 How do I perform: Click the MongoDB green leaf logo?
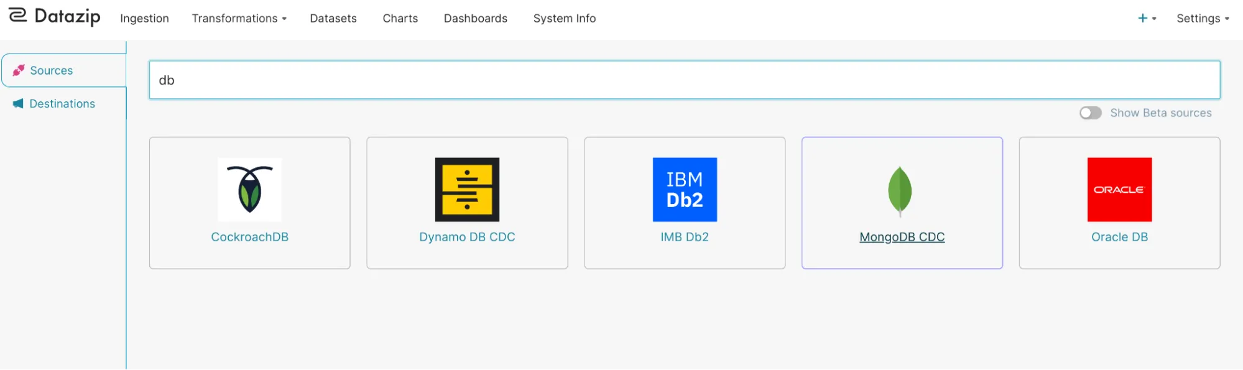point(900,192)
